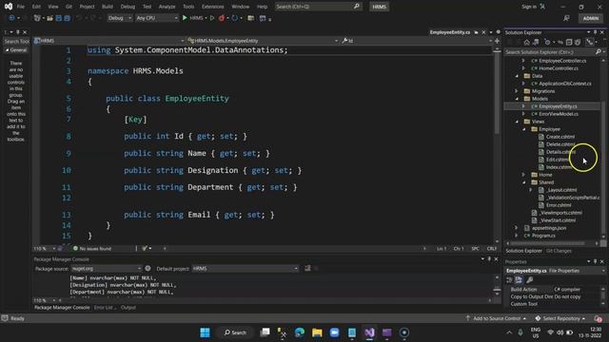This screenshot has width=609, height=342.
Task: Click the Solution Explorer search magnifier icon
Action: click(x=599, y=51)
